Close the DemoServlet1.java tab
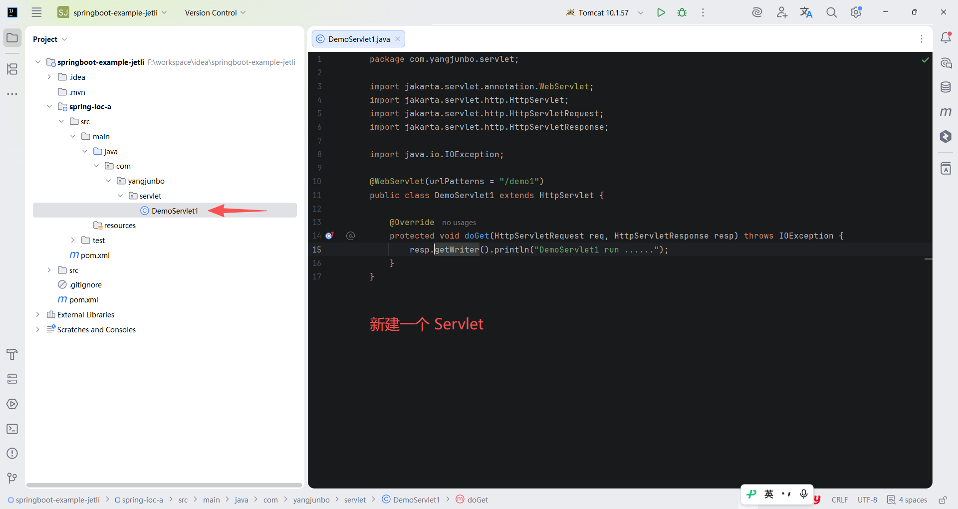Image resolution: width=958 pixels, height=509 pixels. pyautogui.click(x=398, y=39)
